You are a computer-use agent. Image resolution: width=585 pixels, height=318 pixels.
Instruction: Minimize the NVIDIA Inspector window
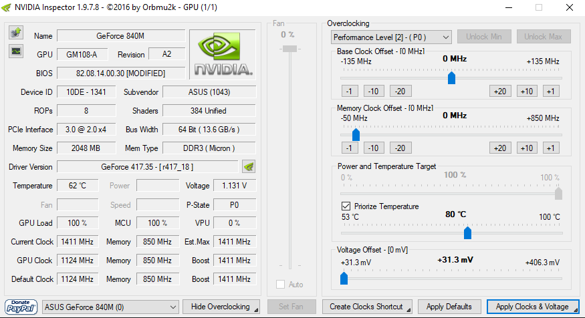[509, 7]
